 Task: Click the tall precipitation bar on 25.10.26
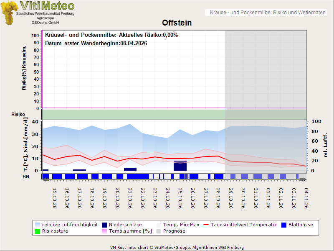[x=180, y=166]
